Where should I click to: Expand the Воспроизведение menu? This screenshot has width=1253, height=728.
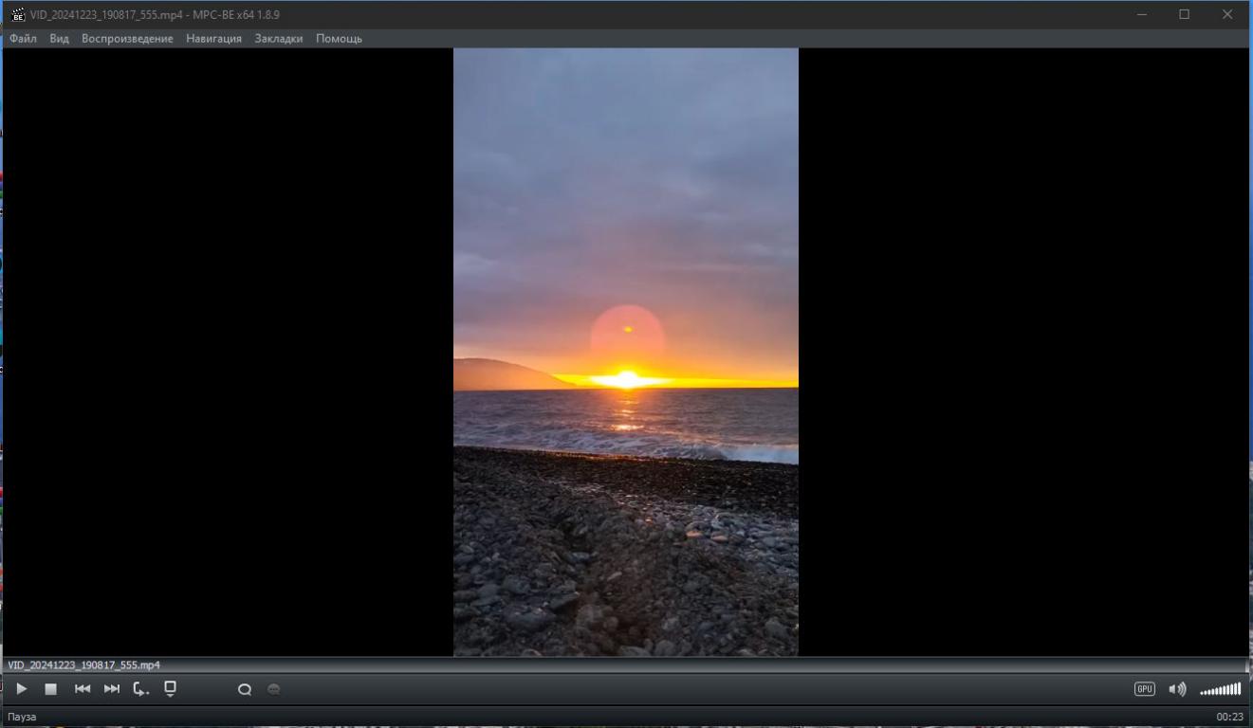click(x=127, y=39)
